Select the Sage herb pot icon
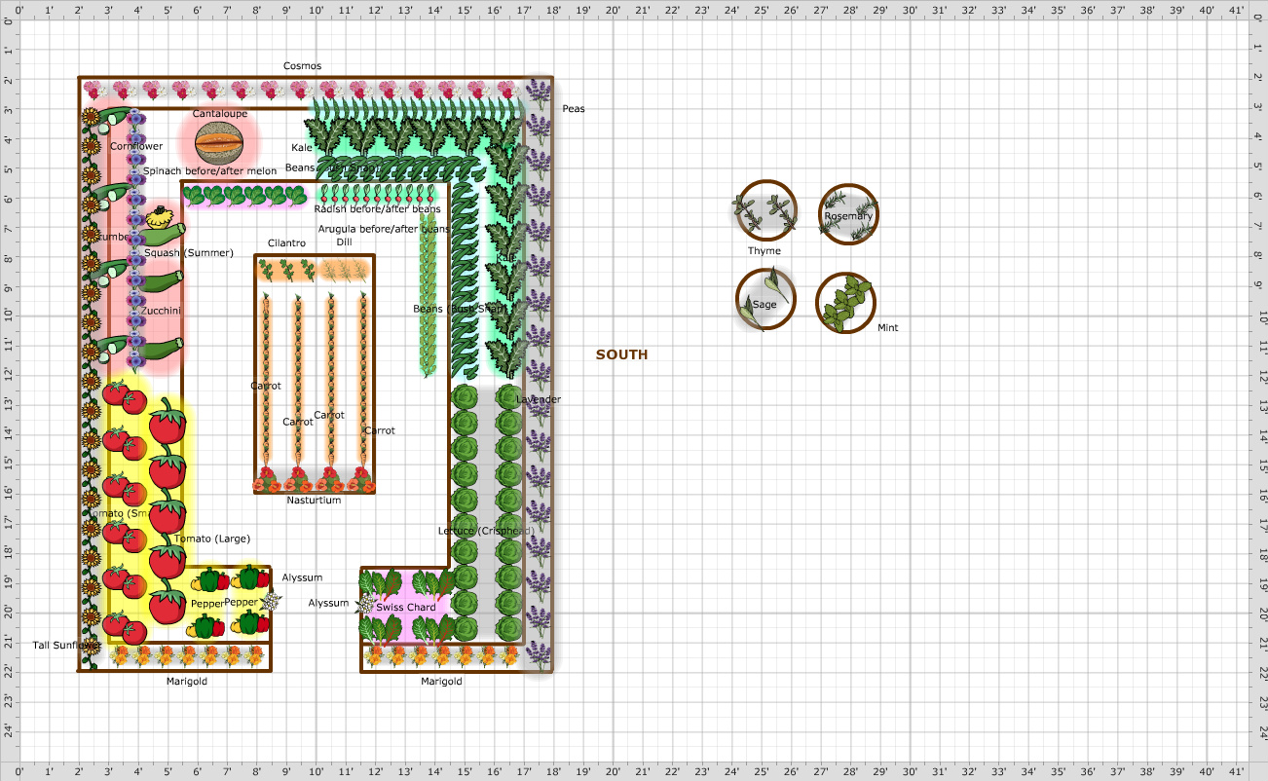This screenshot has width=1268, height=781. tap(765, 298)
